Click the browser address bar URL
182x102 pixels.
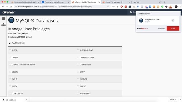point(55,7)
